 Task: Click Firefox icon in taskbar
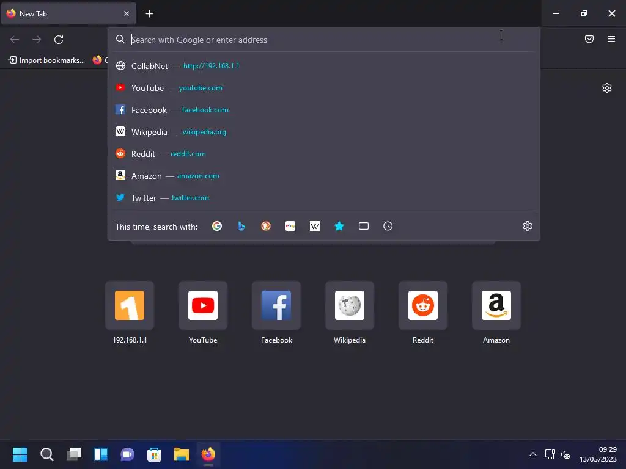208,454
